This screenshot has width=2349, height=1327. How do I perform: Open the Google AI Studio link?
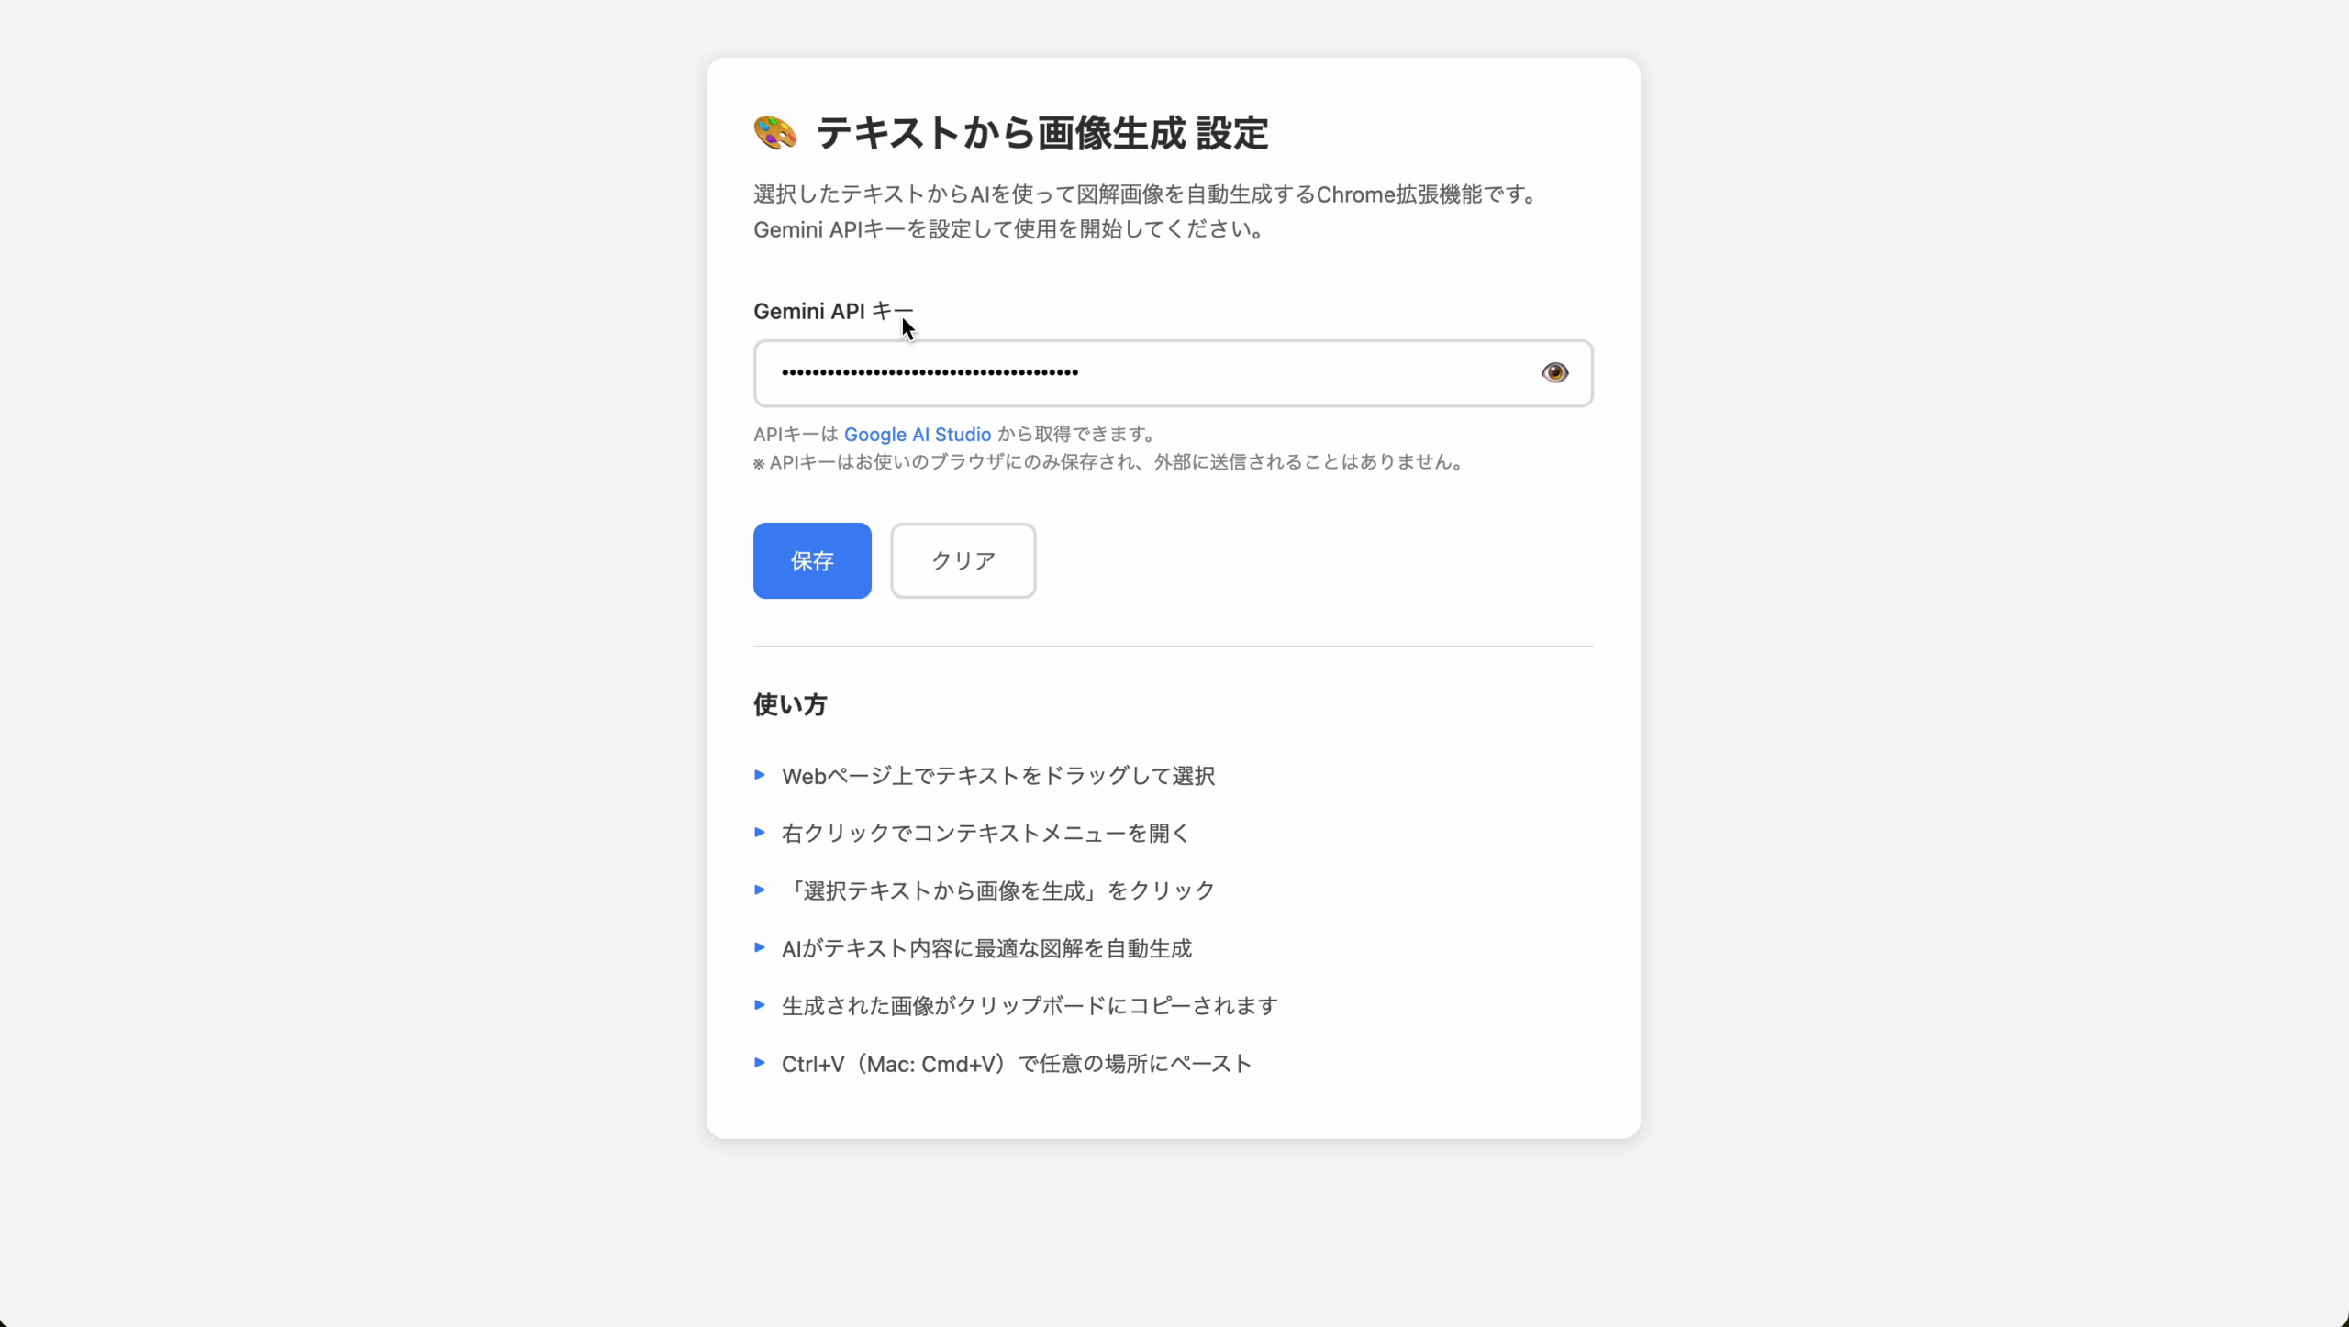click(918, 435)
